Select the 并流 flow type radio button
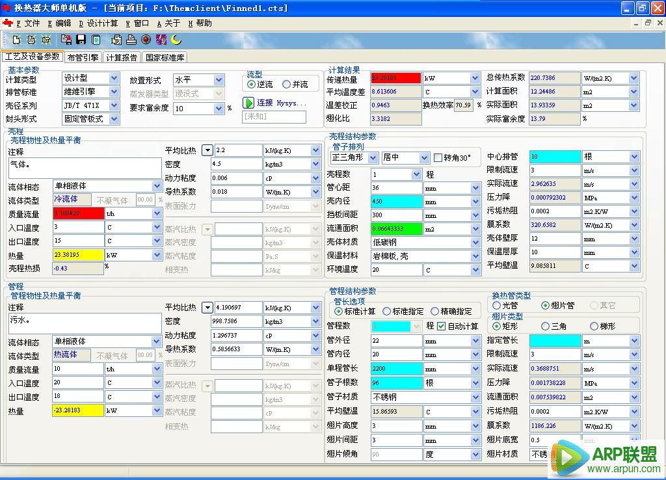 286,85
